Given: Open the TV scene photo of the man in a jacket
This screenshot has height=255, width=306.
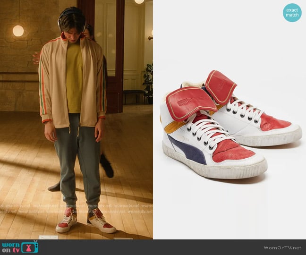Looking at the screenshot, I should [76, 119].
